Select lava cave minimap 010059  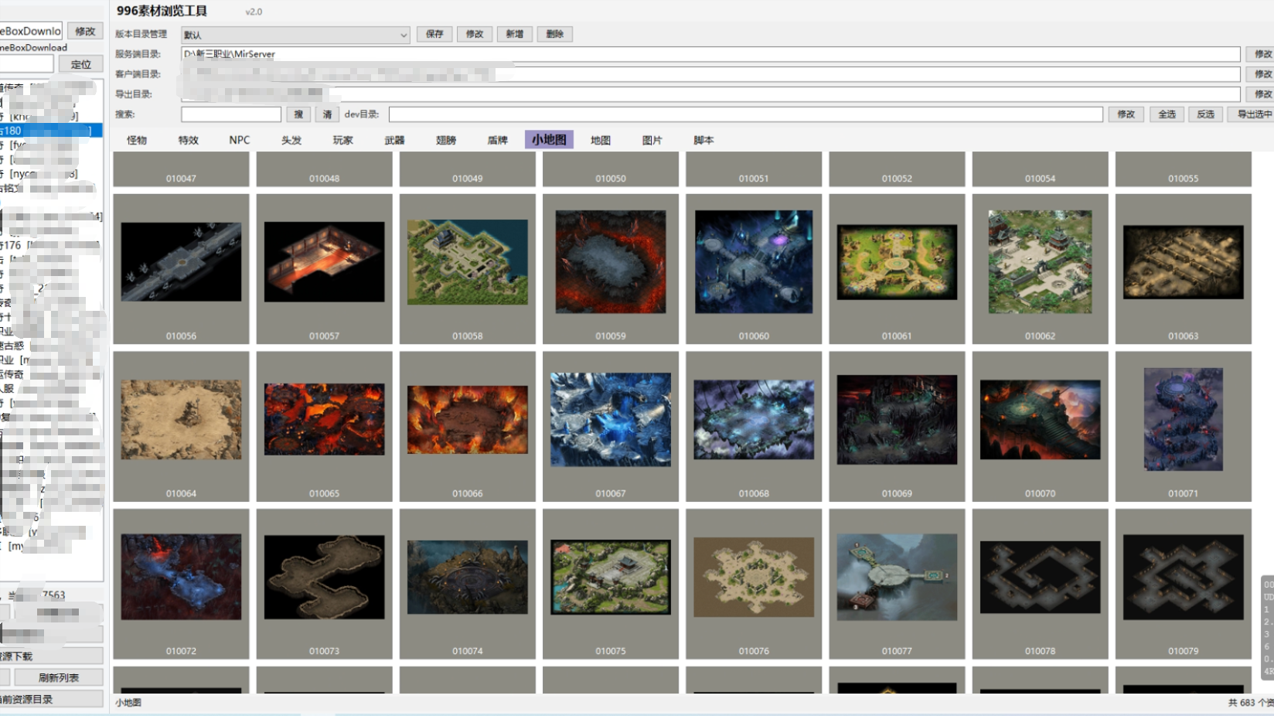(611, 268)
